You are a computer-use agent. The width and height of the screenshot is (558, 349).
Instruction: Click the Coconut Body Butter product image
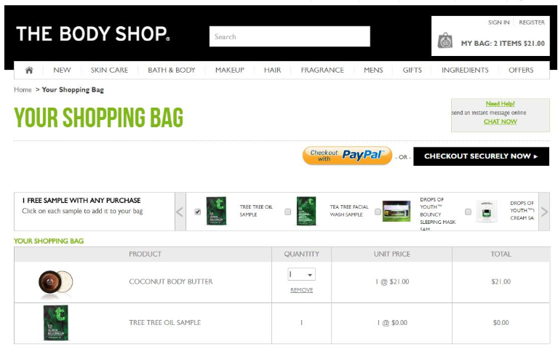[x=55, y=282]
